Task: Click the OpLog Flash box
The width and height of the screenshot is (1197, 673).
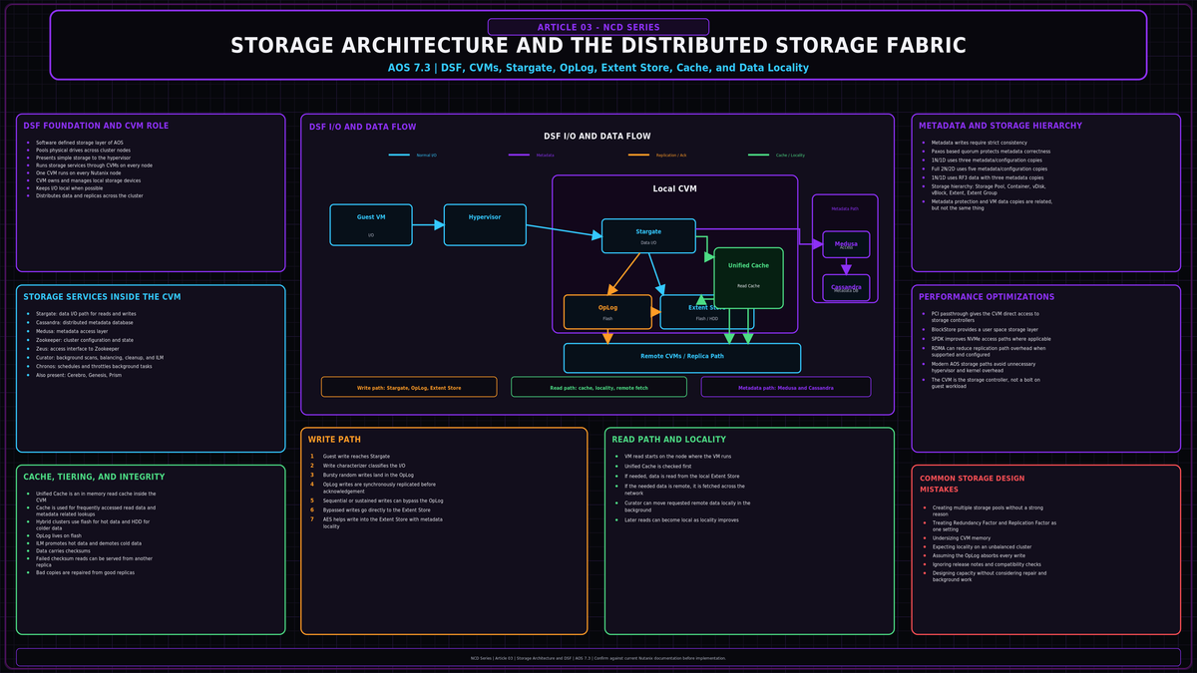Action: coord(607,312)
